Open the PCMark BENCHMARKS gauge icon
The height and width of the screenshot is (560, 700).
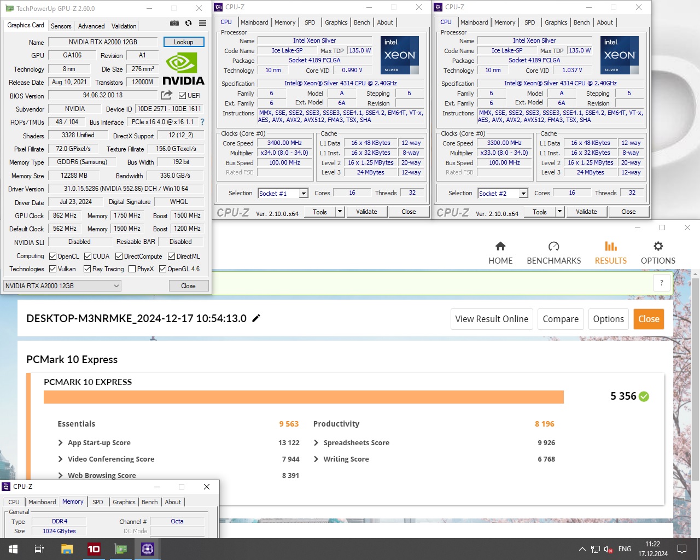pyautogui.click(x=554, y=246)
